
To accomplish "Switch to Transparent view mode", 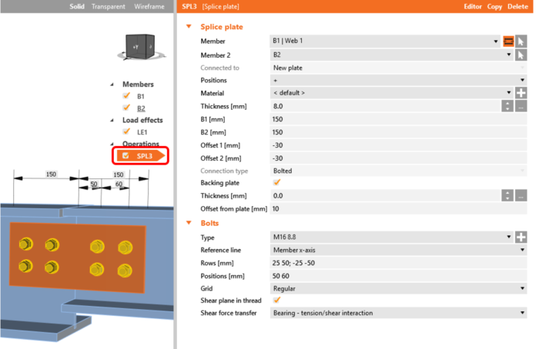I will tap(109, 6).
